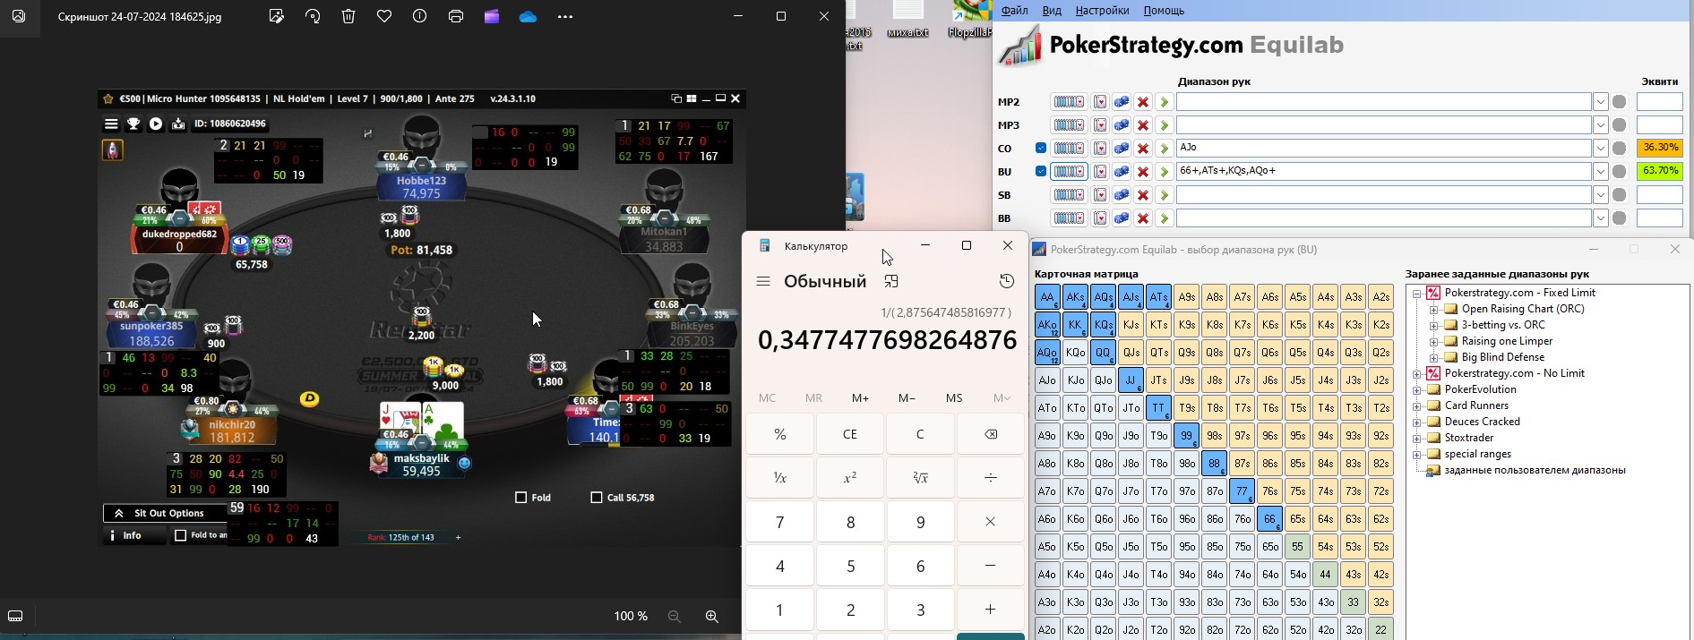Screen dimensions: 1694x640
Task: Zoom in the photo with plus magnifier
Action: tap(712, 616)
